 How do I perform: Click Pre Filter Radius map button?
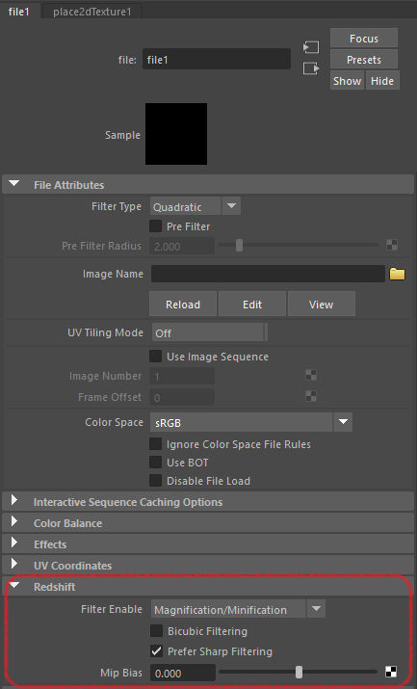[392, 245]
